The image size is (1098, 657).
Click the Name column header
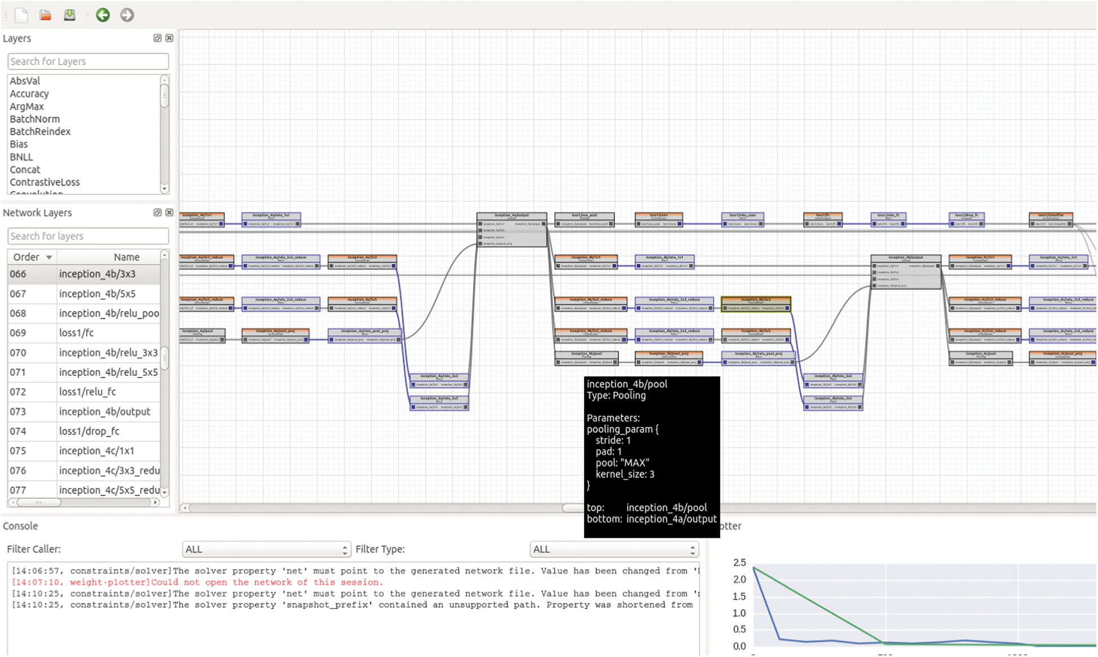tap(126, 258)
